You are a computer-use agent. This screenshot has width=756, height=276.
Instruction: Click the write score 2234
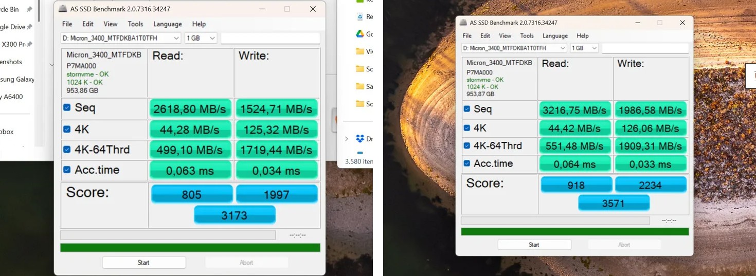[651, 185]
